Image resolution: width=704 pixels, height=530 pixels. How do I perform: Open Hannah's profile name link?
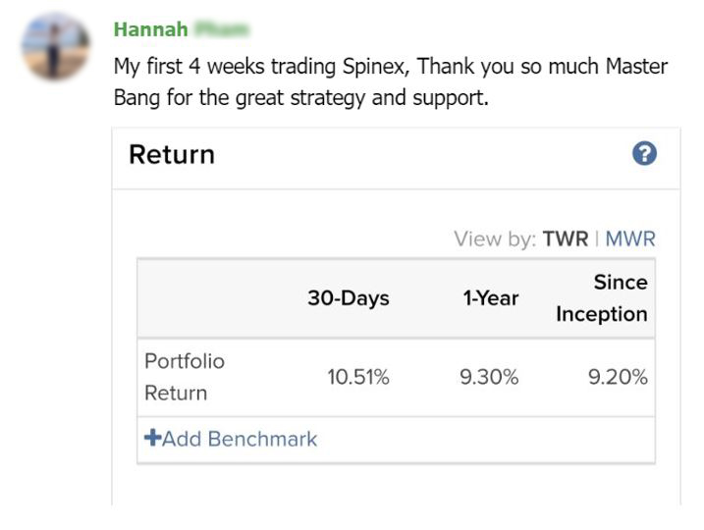182,29
